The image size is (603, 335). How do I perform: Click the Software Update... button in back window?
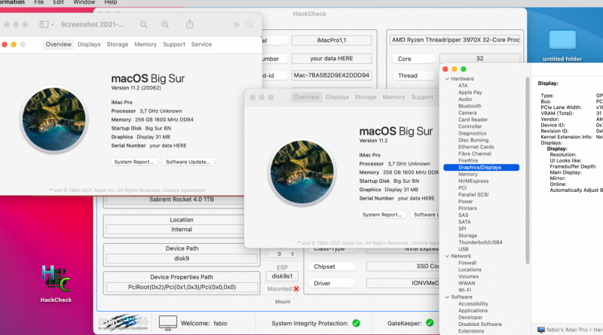pos(188,162)
